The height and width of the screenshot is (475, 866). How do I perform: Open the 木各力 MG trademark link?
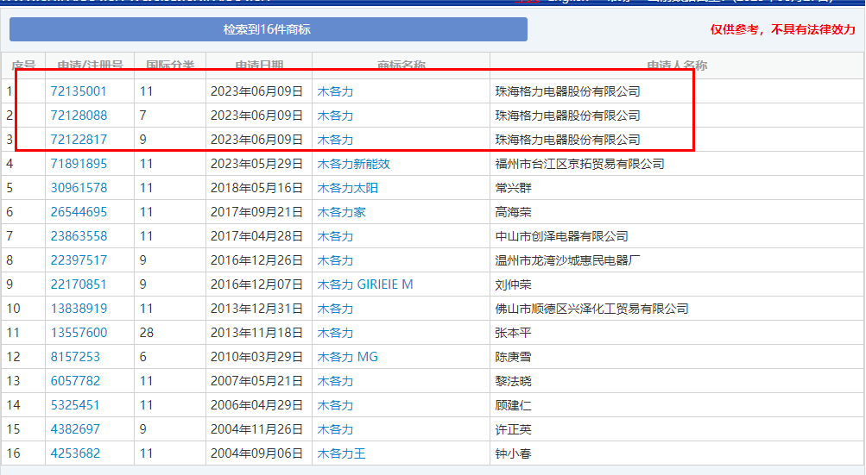click(x=347, y=357)
